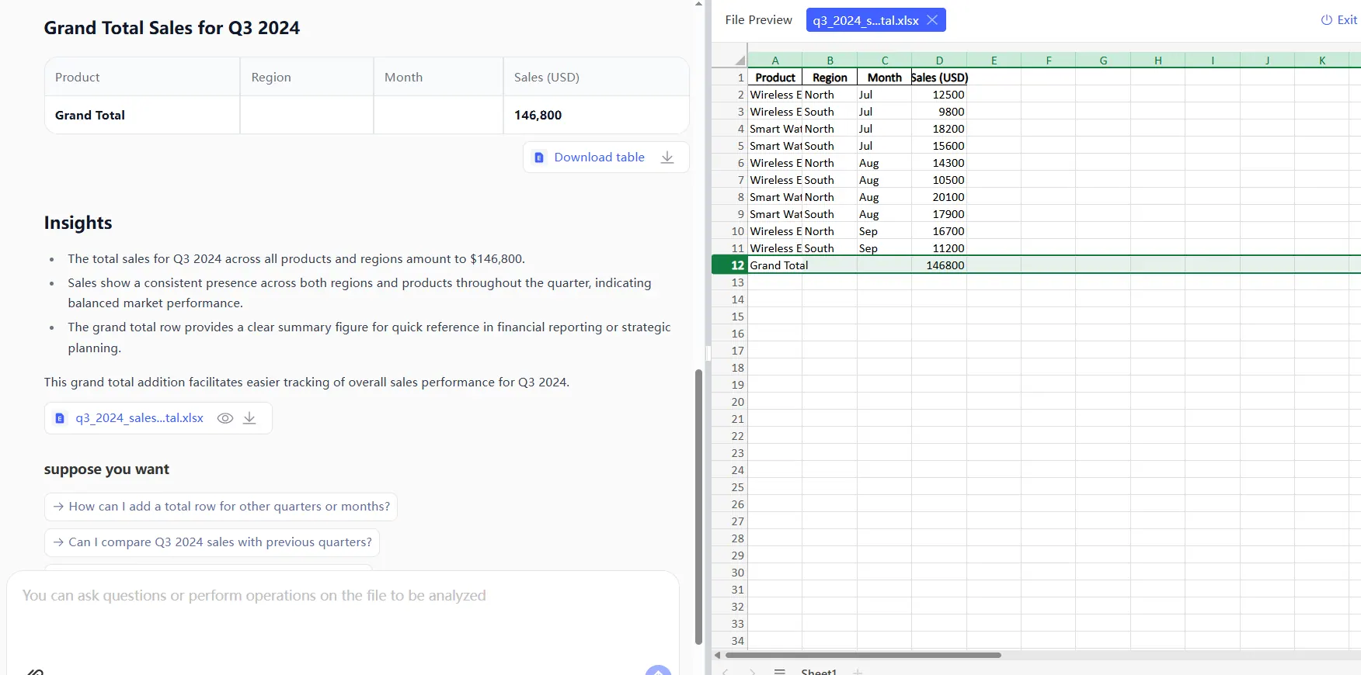The height and width of the screenshot is (675, 1361).
Task: Select column D header in spreadsheet
Action: tap(939, 61)
